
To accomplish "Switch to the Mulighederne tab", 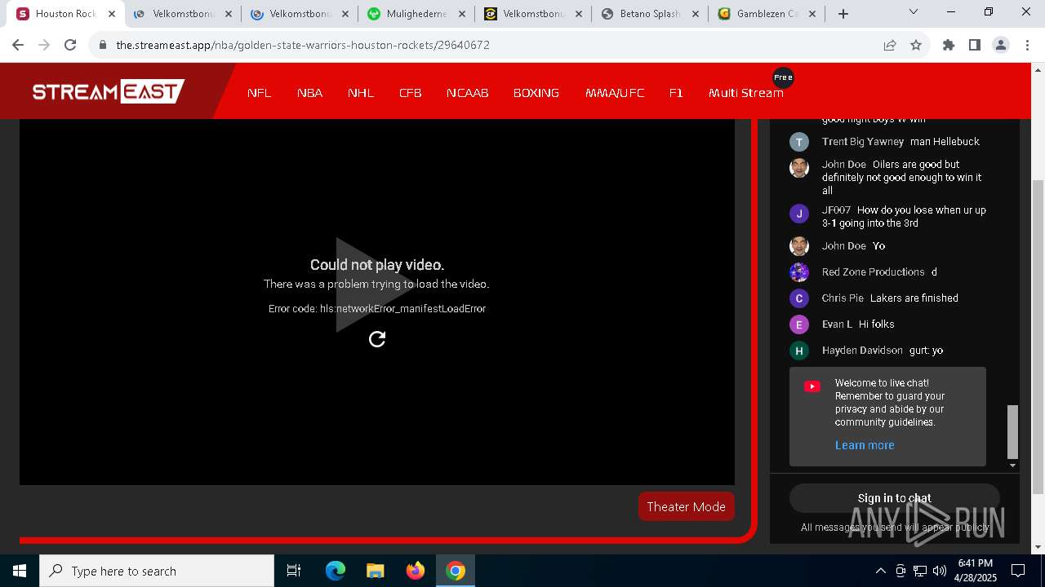I will click(416, 14).
